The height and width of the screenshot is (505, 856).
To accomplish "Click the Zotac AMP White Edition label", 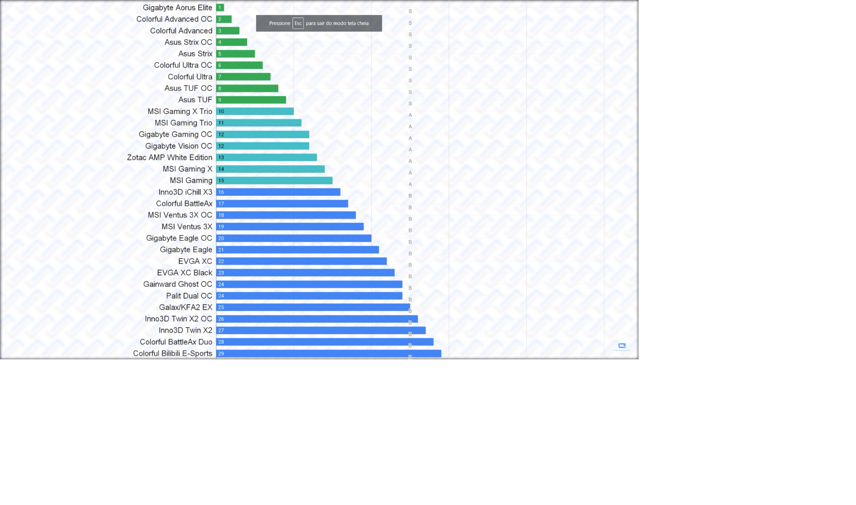I will [x=170, y=158].
